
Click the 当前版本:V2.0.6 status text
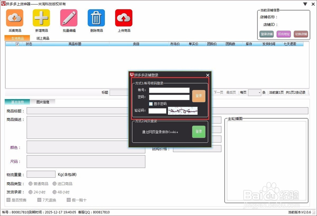pyautogui.click(x=300, y=212)
